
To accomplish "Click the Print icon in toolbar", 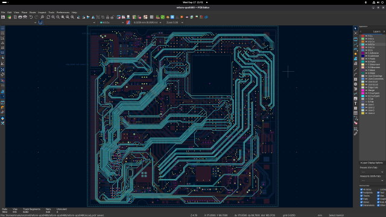I will click(x=20, y=17).
